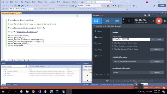Restart debugging with the circular arrow icon
Screen dimensions: 167x94
[118, 6]
